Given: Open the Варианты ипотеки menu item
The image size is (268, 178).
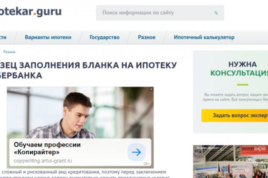Looking at the screenshot, I should click(x=48, y=37).
